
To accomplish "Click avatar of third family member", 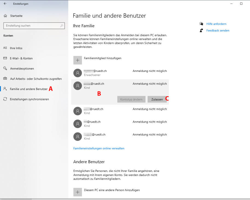I will click(78, 111).
